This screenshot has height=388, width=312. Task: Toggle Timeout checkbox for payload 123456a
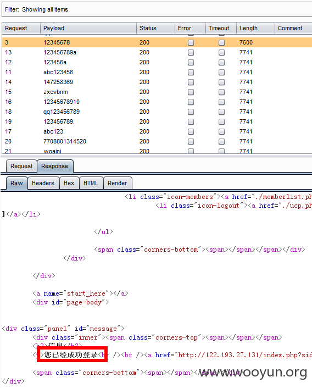pos(222,62)
